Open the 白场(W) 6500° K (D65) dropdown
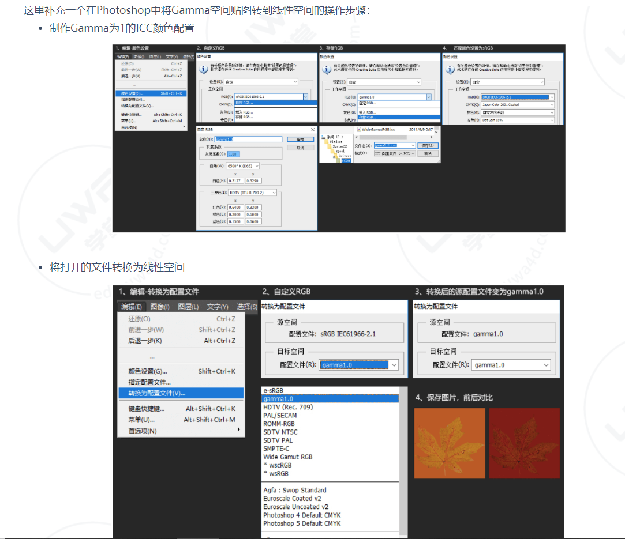The height and width of the screenshot is (539, 625). click(243, 166)
